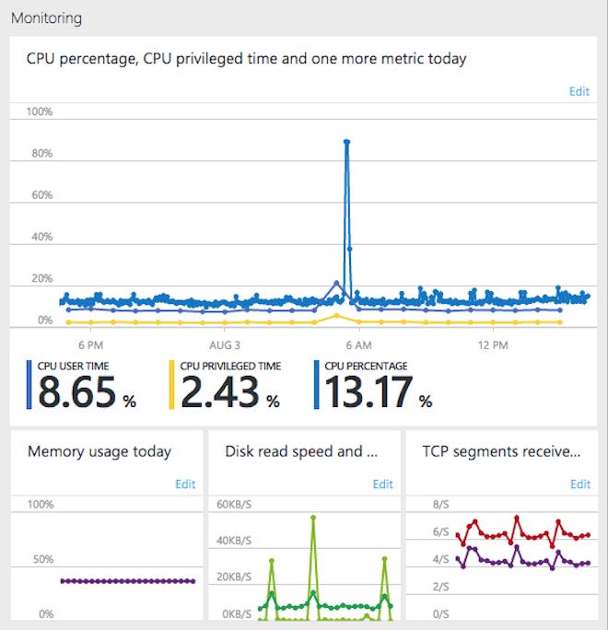Viewport: 608px width, 630px height.
Task: Open the Monitoring section header
Action: [46, 18]
